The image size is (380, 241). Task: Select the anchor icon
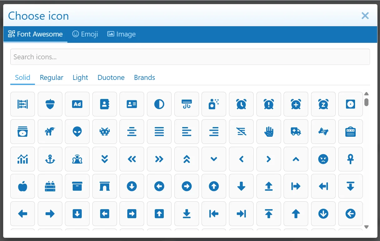coord(50,159)
